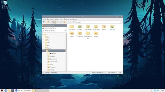Viewport: 165px width, 92px height.
Task: Eject thinclient_drives with the eject icon
Action: coord(65,31)
